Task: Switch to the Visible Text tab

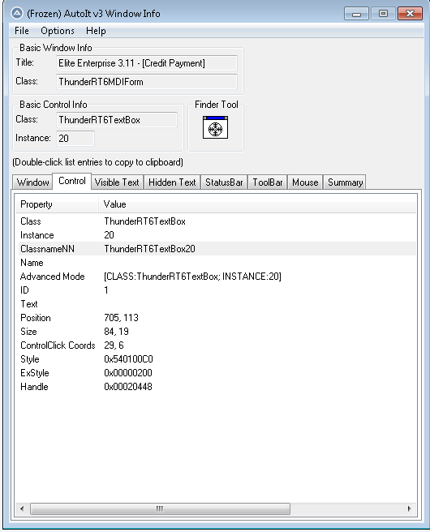Action: pos(117,182)
